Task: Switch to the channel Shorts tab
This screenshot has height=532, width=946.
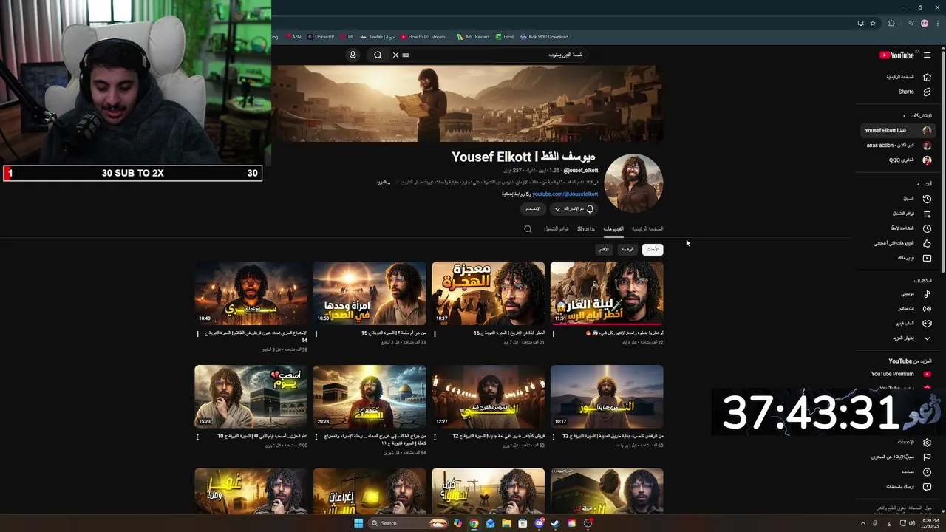Action: 586,229
